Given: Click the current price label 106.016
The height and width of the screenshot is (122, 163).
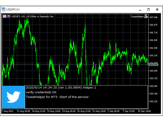Looking at the screenshot, I should [x=154, y=65].
